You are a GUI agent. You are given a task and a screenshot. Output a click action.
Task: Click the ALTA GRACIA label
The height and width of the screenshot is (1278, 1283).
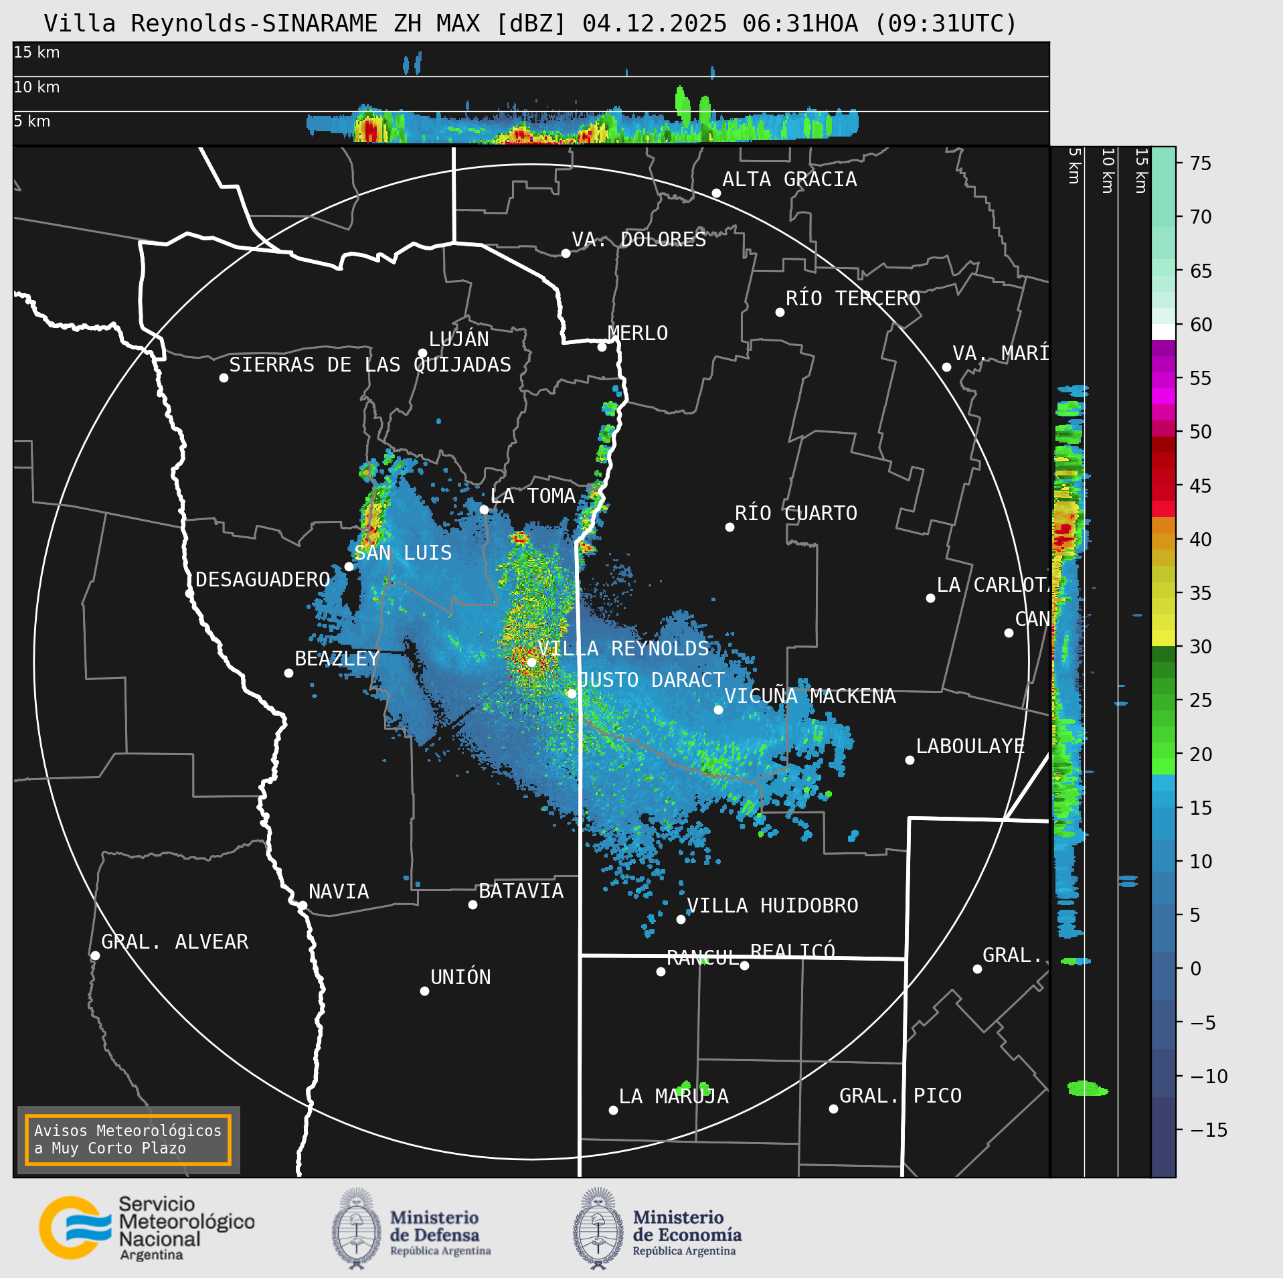[790, 179]
